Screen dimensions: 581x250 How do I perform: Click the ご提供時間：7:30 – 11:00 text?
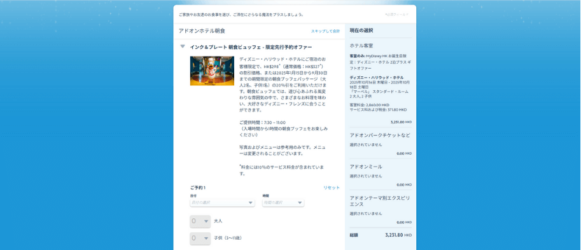coord(262,122)
